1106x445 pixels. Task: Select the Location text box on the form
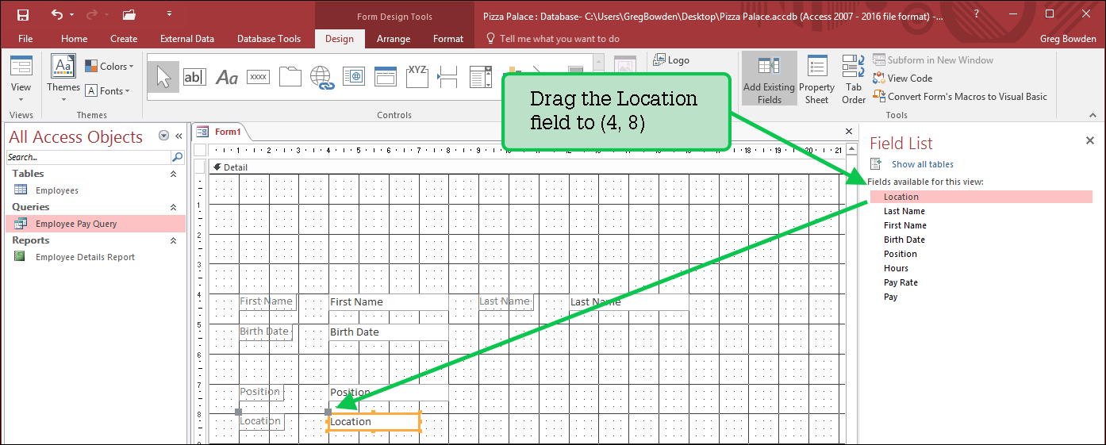(x=374, y=422)
